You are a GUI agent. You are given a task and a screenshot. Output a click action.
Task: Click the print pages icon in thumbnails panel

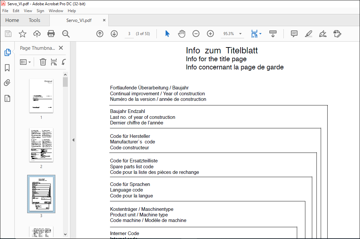point(54,62)
